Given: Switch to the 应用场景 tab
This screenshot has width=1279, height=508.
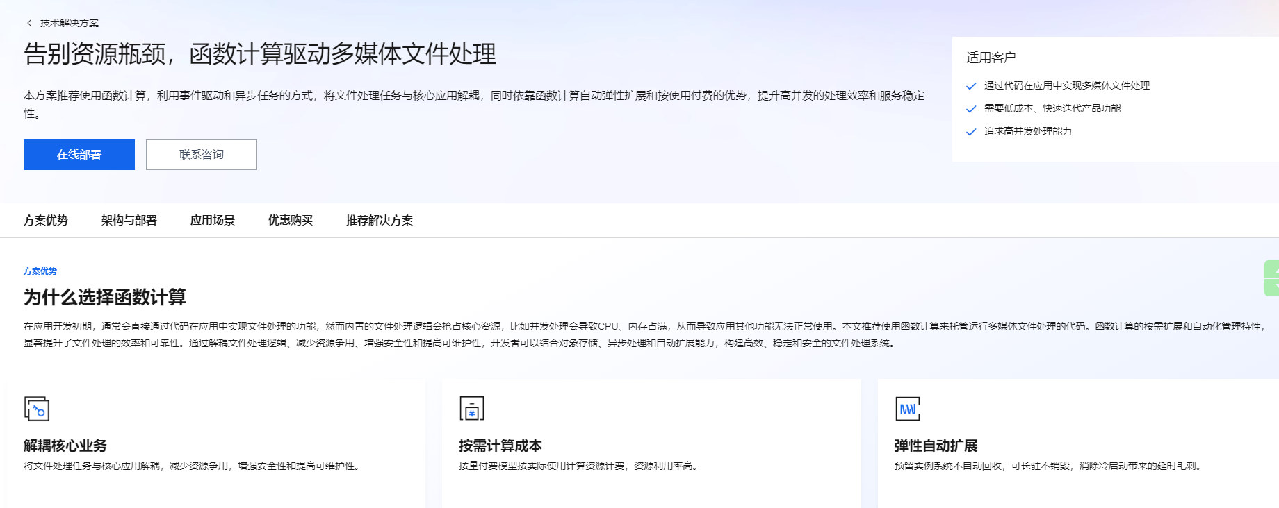Looking at the screenshot, I should (213, 220).
